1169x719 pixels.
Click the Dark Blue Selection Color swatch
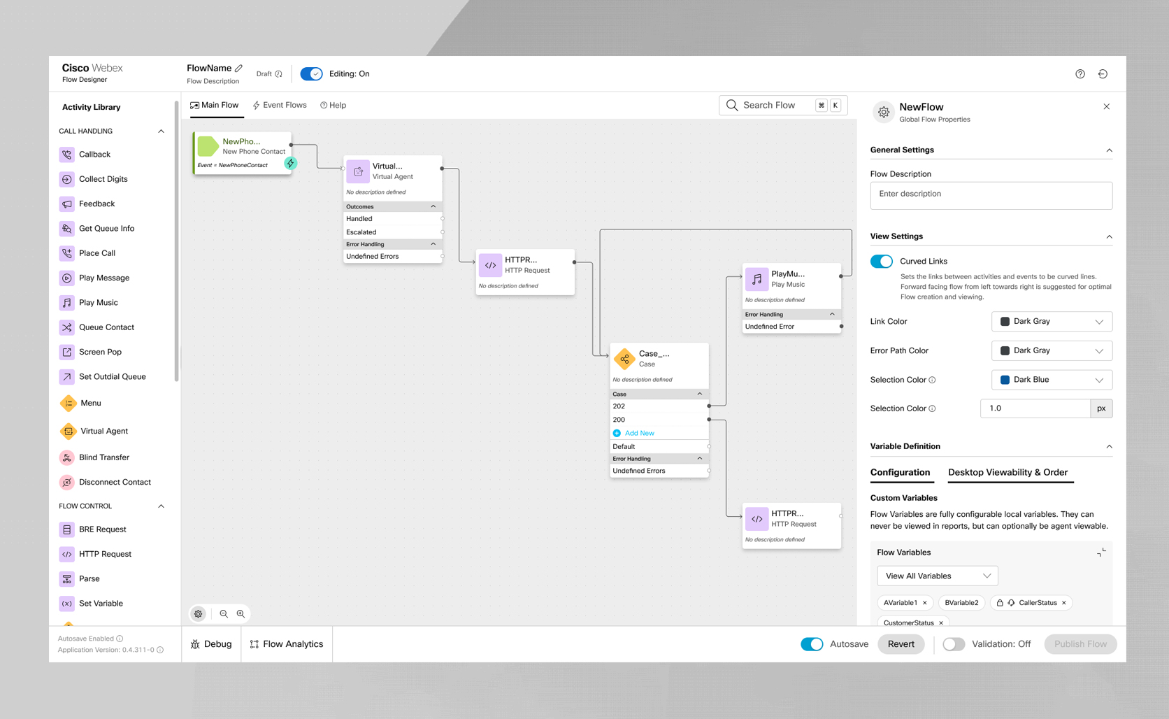tap(1005, 380)
